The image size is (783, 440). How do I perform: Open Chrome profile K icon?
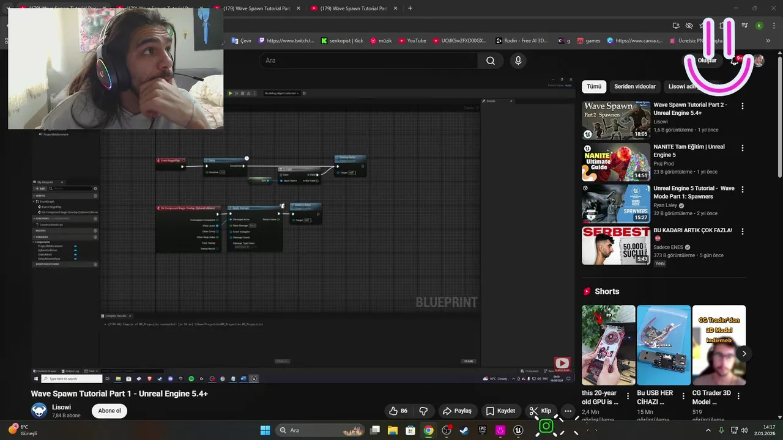coord(759,26)
